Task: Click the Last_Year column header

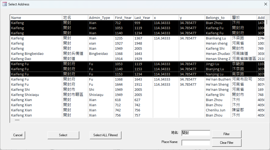Action: click(142, 18)
